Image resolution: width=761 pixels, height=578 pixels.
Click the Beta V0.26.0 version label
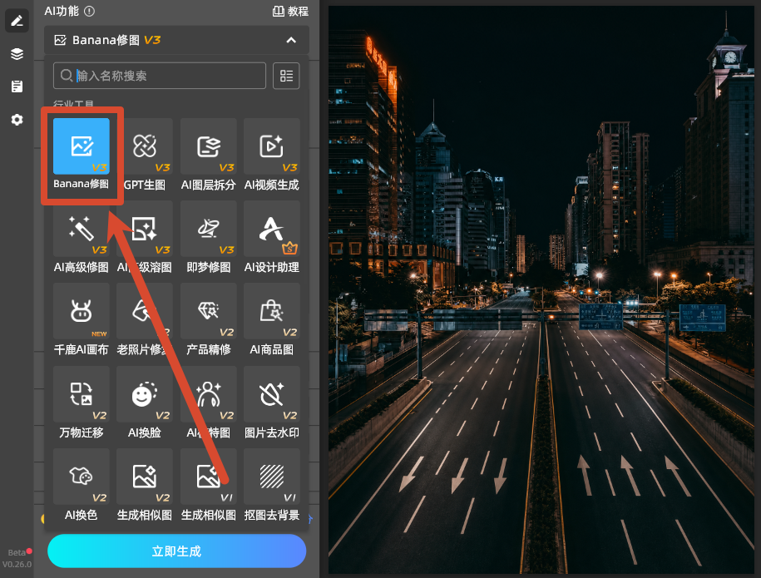(17, 559)
